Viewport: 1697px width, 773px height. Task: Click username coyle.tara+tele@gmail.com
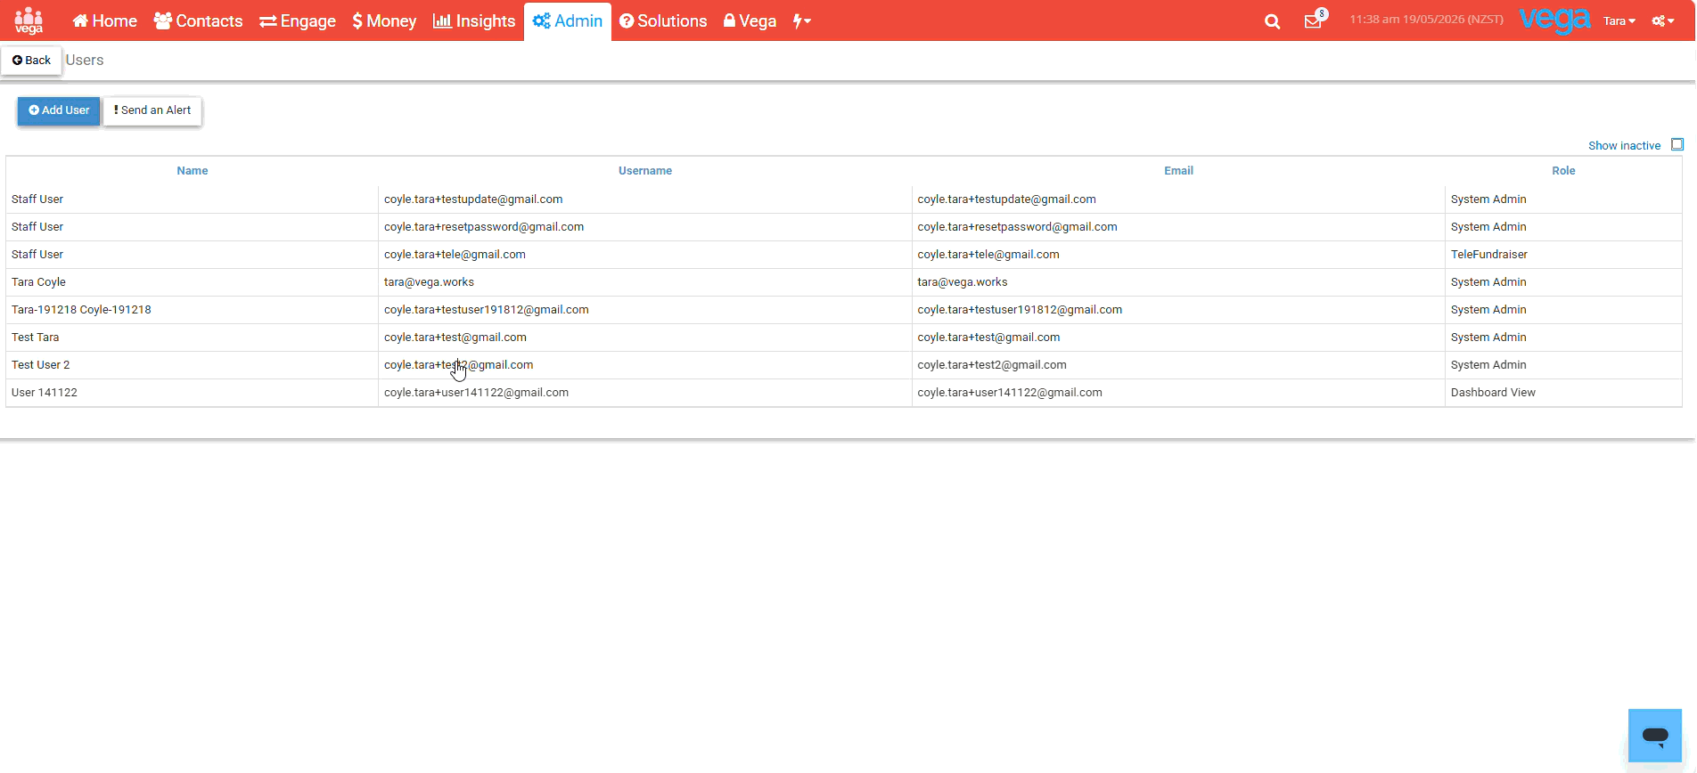click(x=455, y=255)
